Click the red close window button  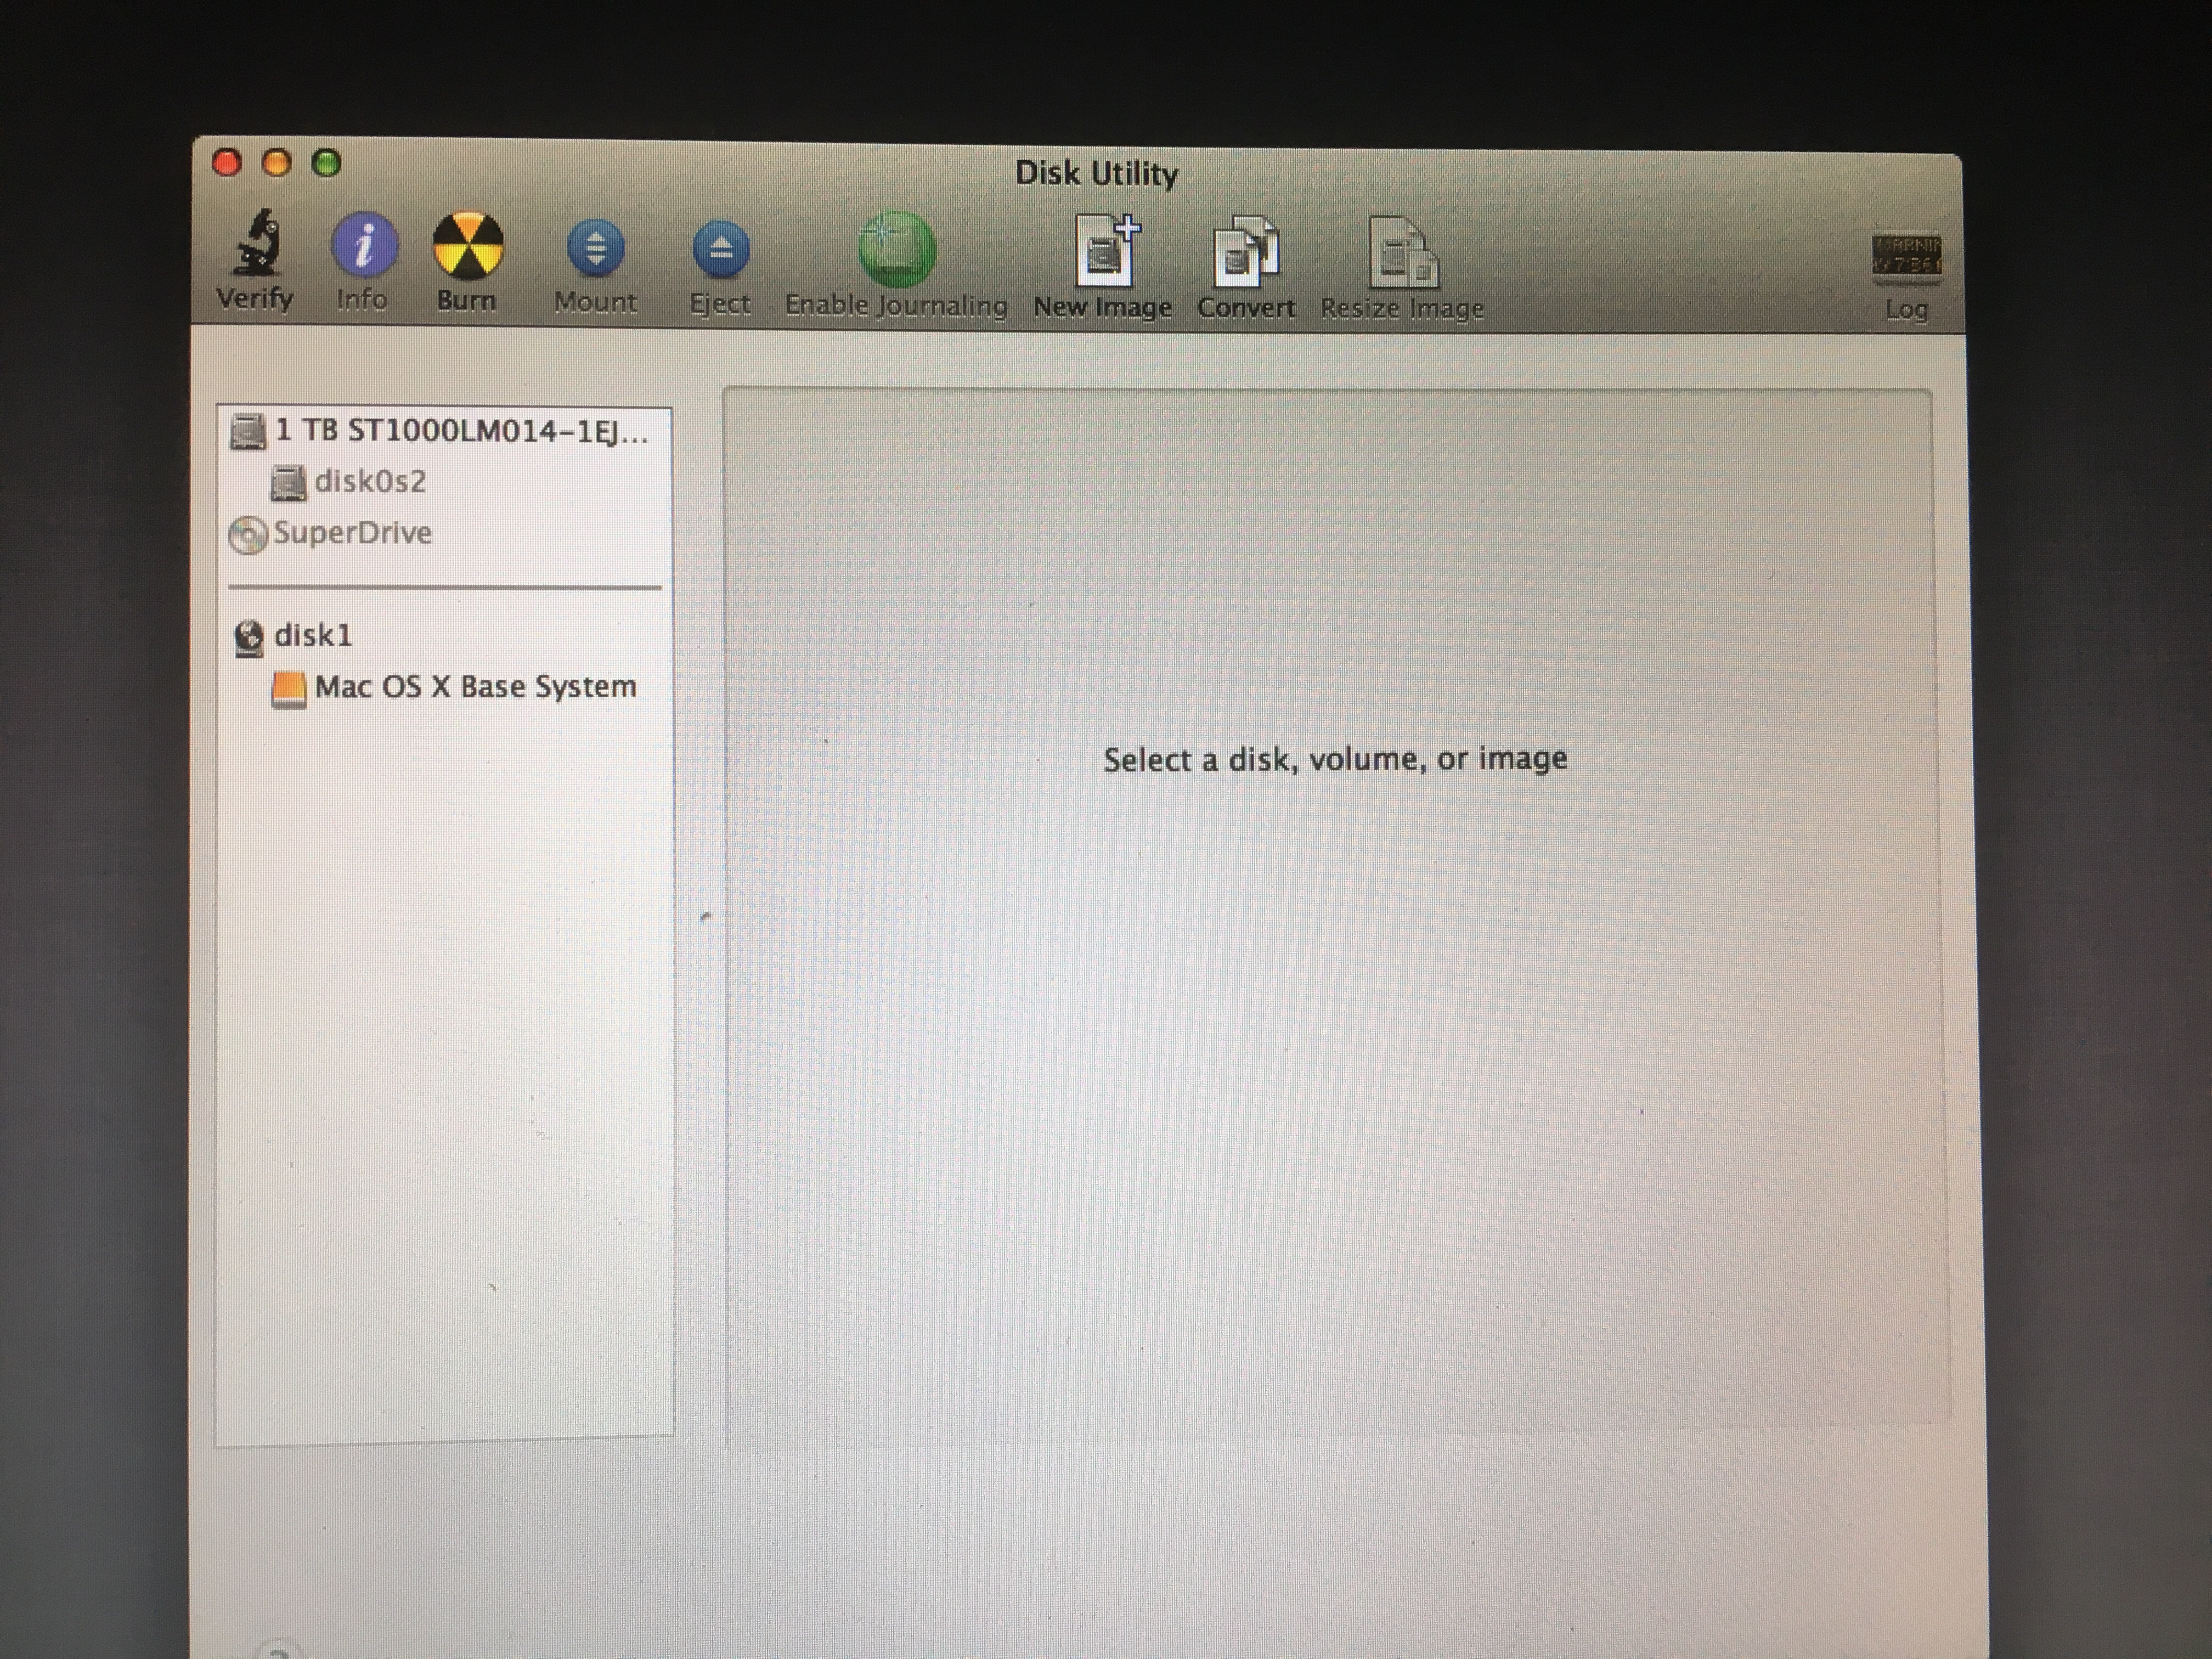tap(227, 163)
